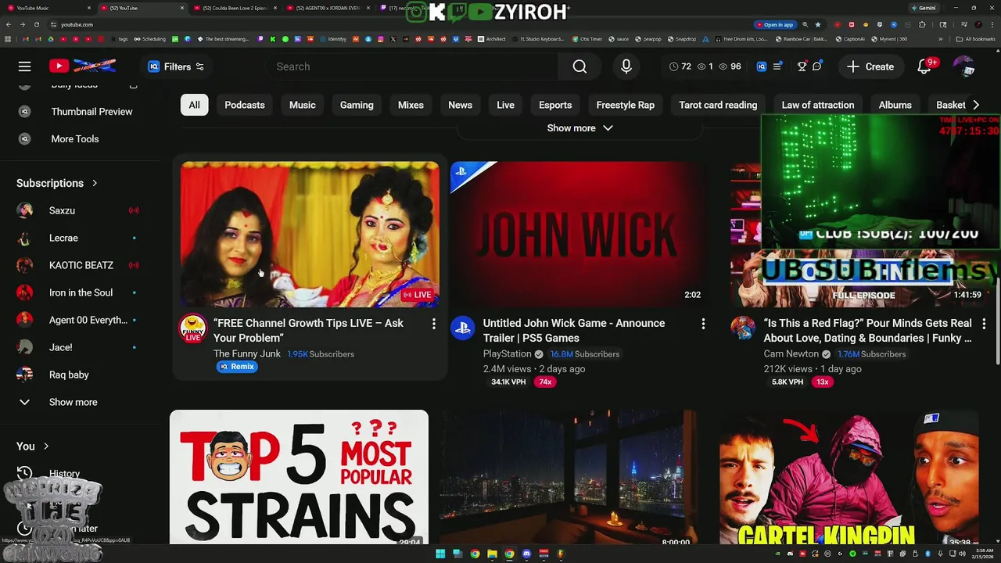Select the Gaming filter chip
Screen dimensions: 1001x563
click(x=357, y=105)
